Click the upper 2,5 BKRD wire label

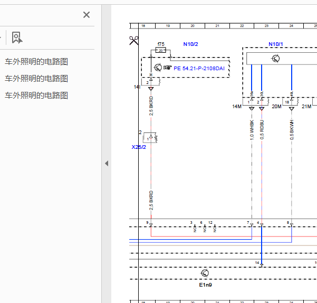coord(151,106)
